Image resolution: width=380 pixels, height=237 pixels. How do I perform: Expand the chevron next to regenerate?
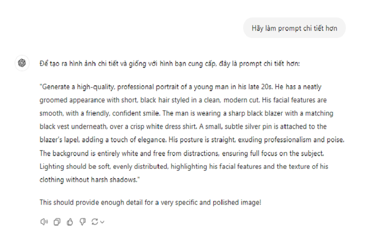pyautogui.click(x=102, y=221)
